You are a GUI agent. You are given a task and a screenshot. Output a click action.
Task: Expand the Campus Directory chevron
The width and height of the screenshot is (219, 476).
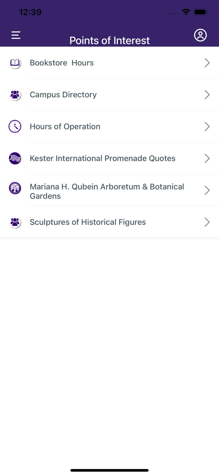207,95
